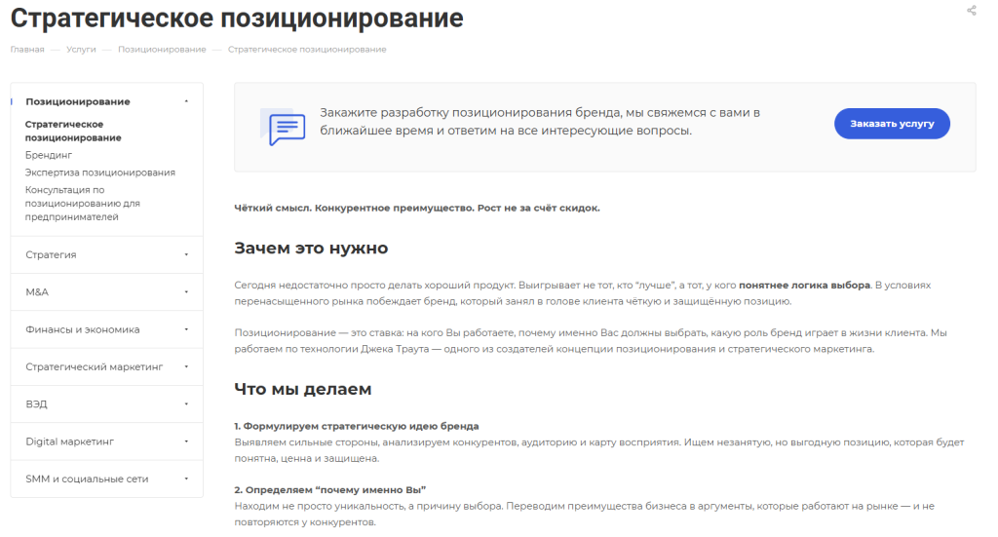Expand Стратегический маркетинг arrow
The image size is (998, 537).
click(186, 367)
